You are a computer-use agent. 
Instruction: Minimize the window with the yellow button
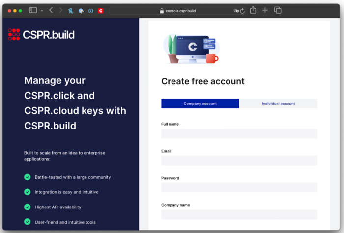pos(15,11)
